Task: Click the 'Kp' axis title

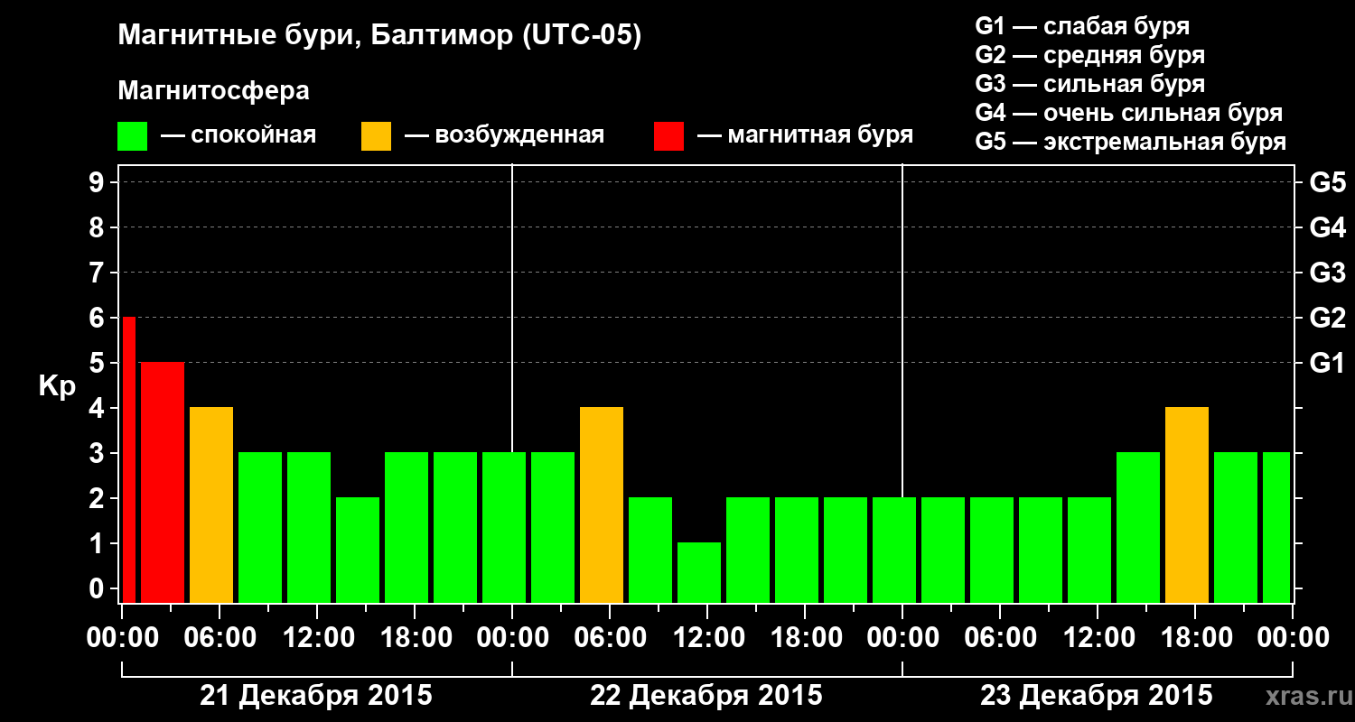Action: coord(57,386)
